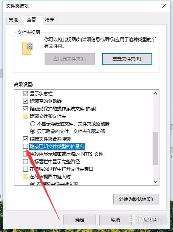Image resolution: width=173 pixels, height=232 pixels.
Task: Click the scroll up arrow in advanced settings
Action: tap(155, 93)
